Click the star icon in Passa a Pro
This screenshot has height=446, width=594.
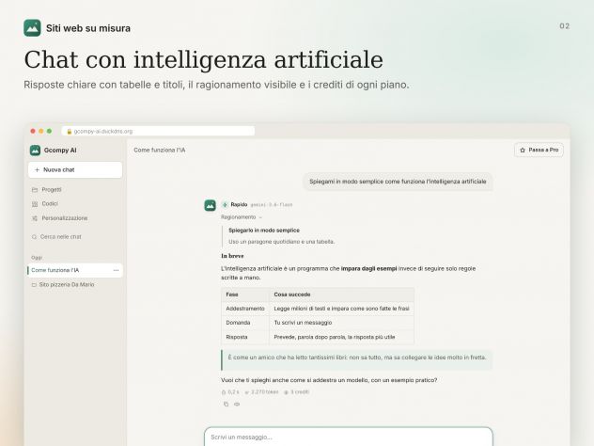coord(523,151)
